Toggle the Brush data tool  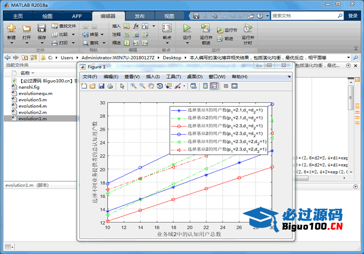[x=178, y=86]
